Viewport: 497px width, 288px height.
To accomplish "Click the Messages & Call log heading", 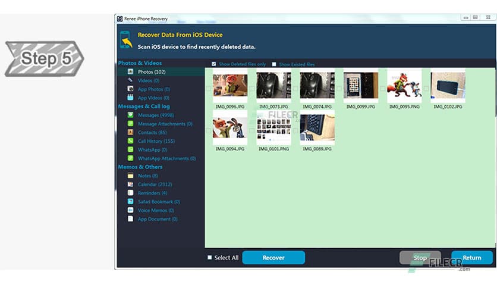I will (x=144, y=107).
